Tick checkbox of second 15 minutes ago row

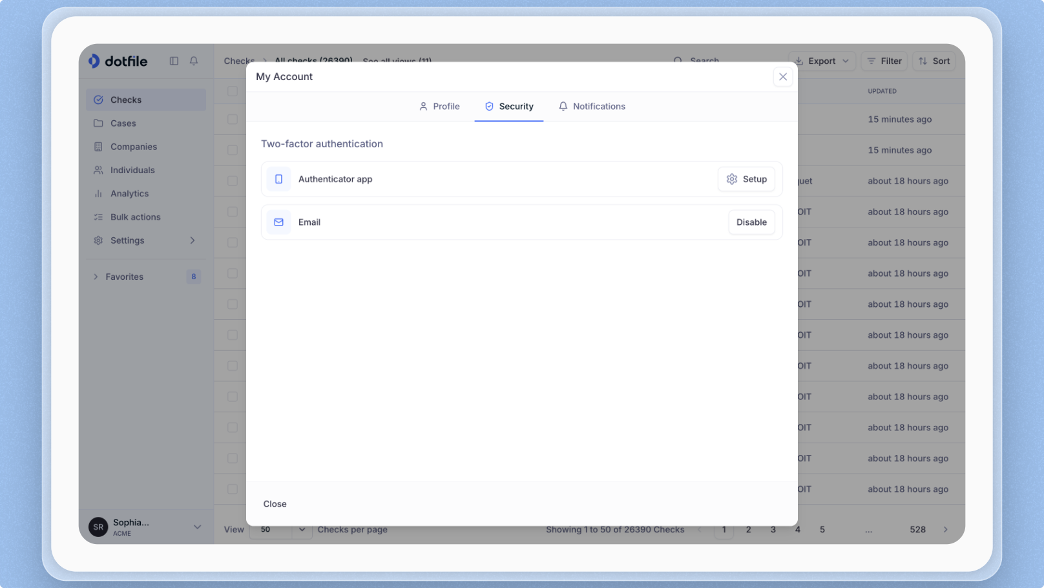click(x=233, y=150)
